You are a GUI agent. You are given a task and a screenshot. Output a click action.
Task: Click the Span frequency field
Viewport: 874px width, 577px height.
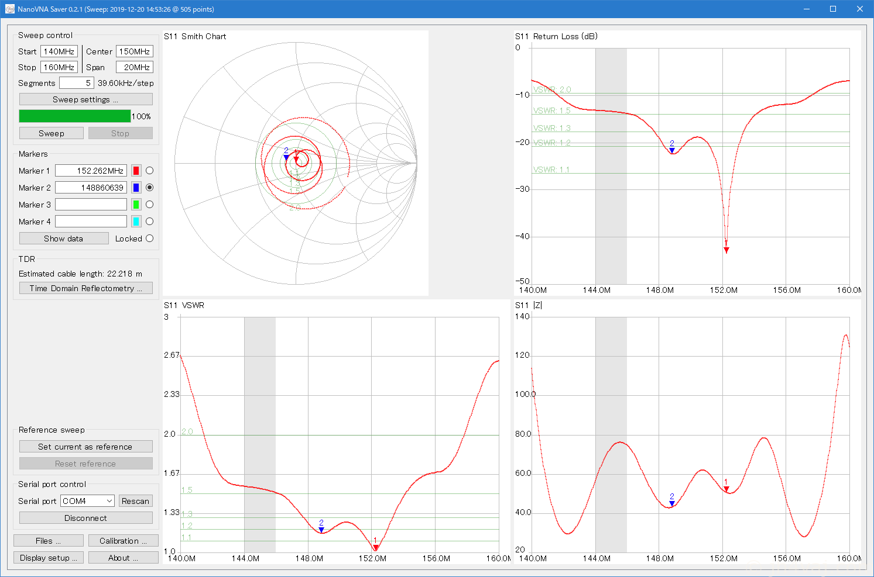[135, 67]
